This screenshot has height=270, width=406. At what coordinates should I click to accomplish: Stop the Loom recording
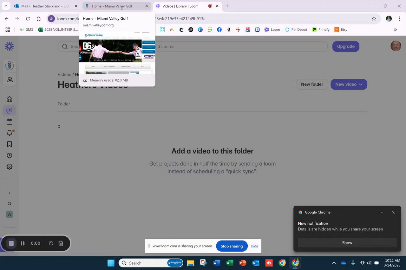pos(11,243)
